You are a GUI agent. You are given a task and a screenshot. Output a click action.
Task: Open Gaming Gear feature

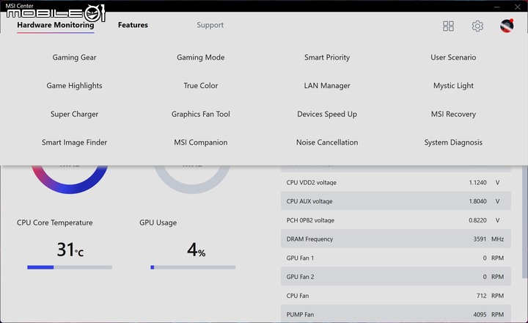pos(74,57)
